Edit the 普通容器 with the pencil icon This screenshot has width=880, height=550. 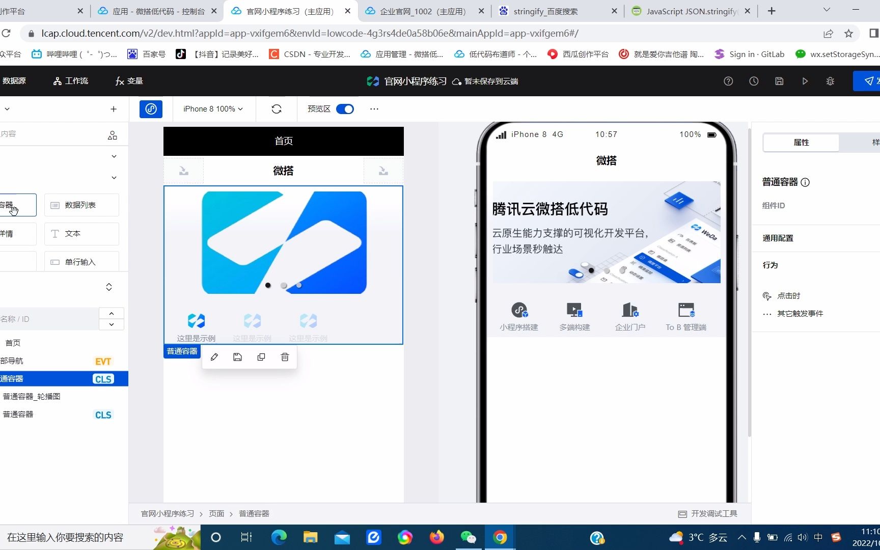click(x=214, y=357)
